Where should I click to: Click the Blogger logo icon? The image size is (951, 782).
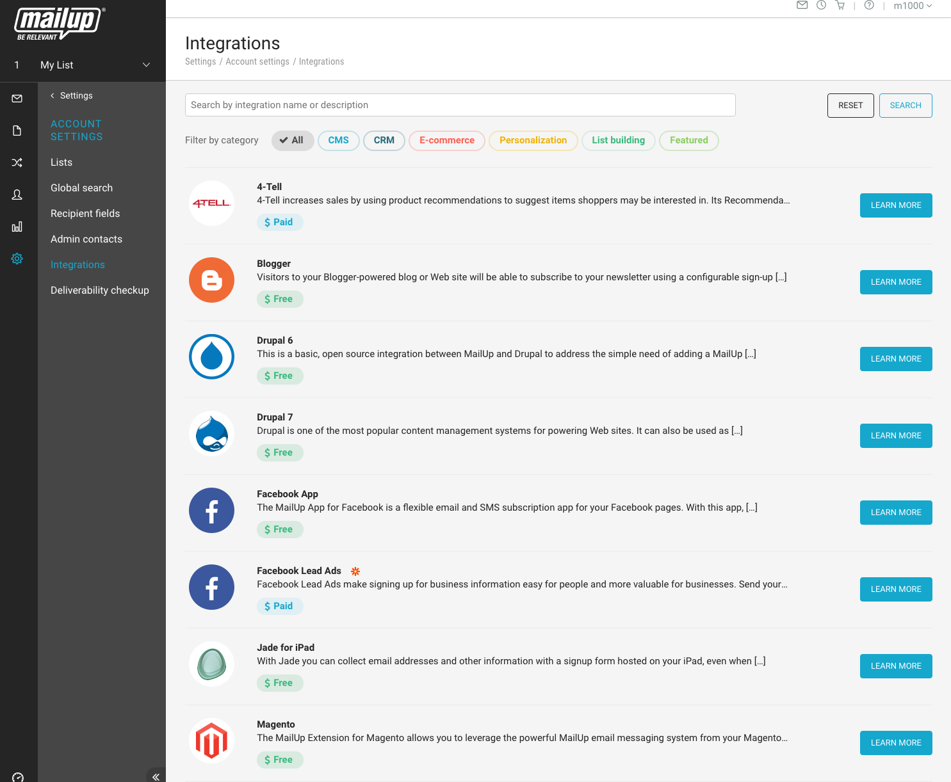pos(211,280)
